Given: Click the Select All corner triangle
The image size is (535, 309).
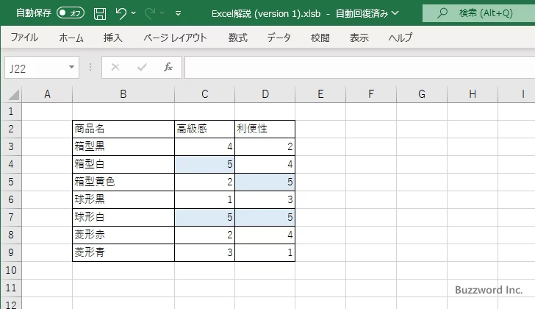Looking at the screenshot, I should click(x=13, y=94).
